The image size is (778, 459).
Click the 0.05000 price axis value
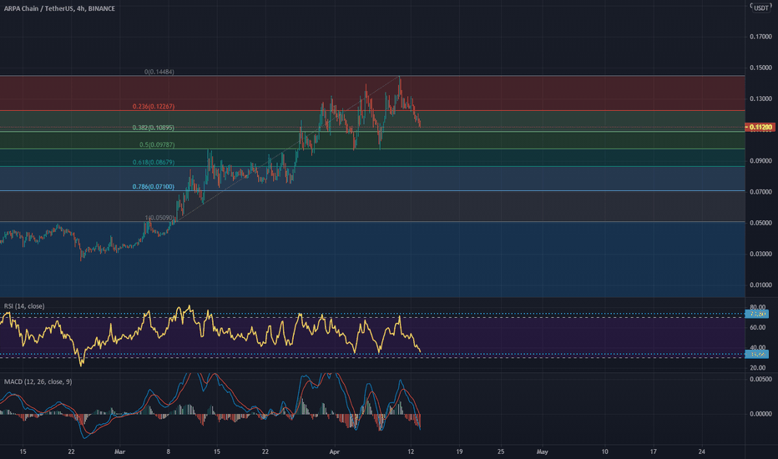pyautogui.click(x=760, y=223)
